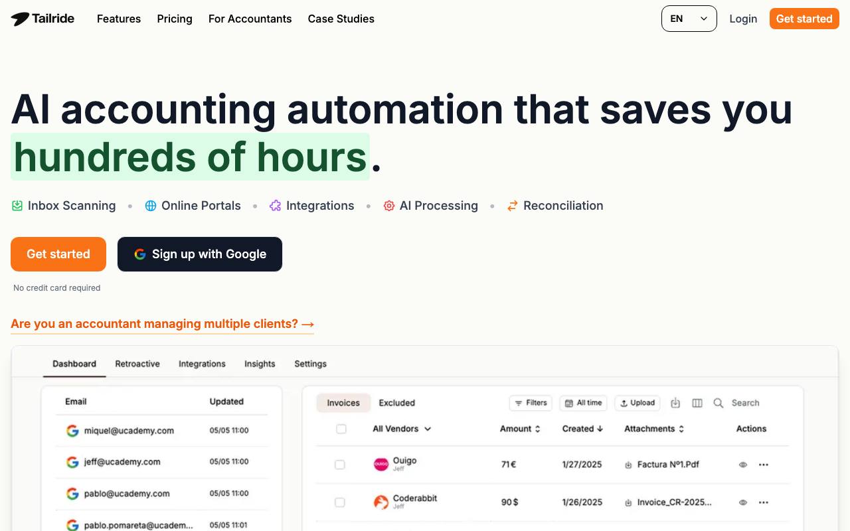Click the Online Portals globe icon
The width and height of the screenshot is (850, 531).
point(151,206)
